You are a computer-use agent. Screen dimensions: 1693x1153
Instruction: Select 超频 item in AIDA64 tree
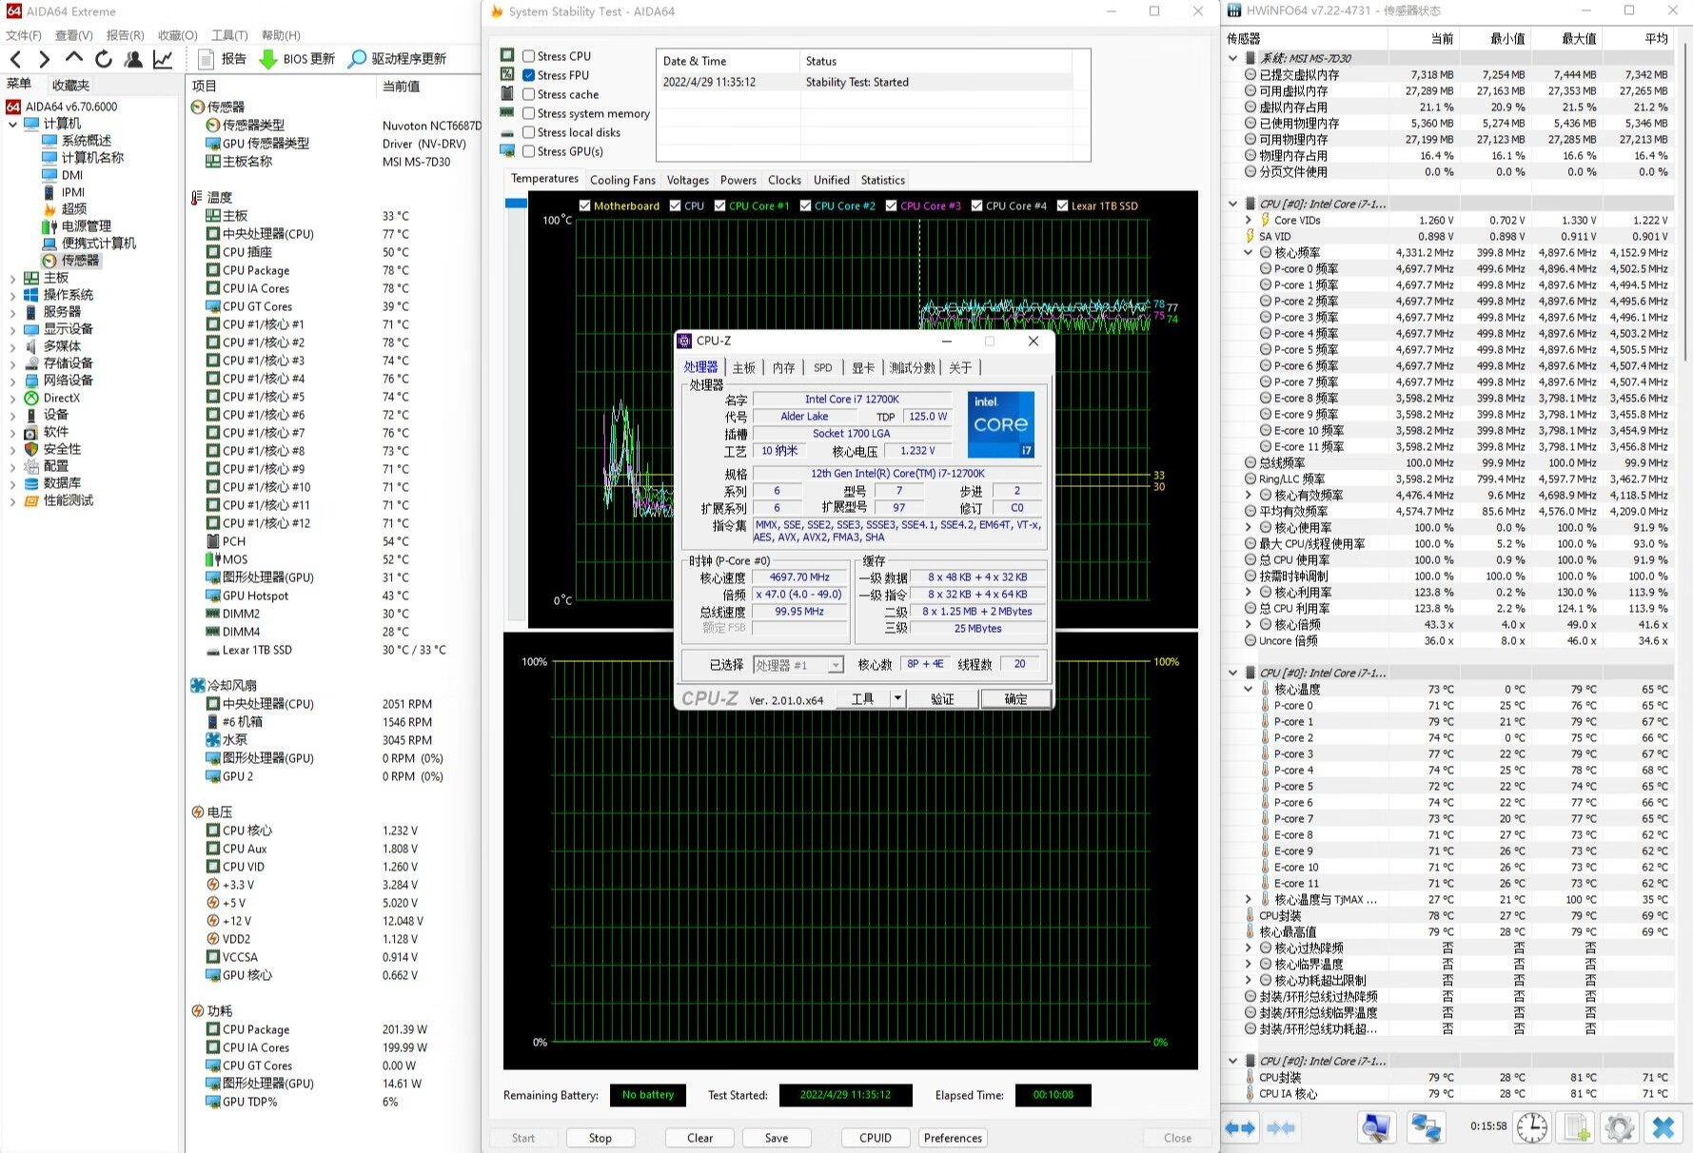(x=74, y=208)
